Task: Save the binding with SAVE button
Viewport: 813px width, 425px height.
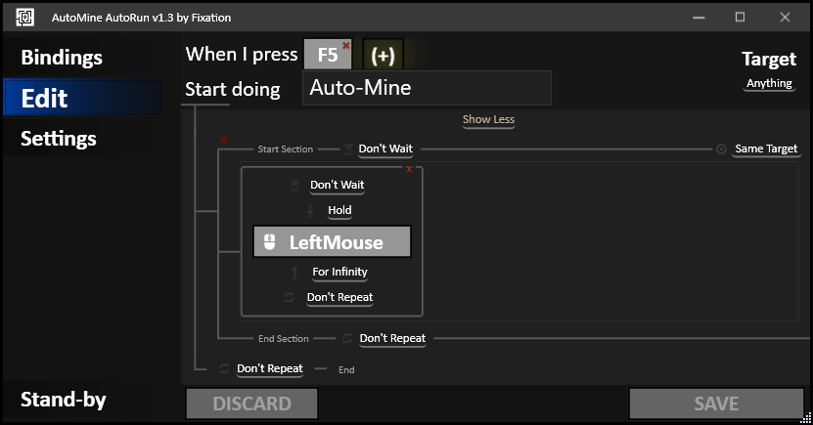Action: coord(716,404)
